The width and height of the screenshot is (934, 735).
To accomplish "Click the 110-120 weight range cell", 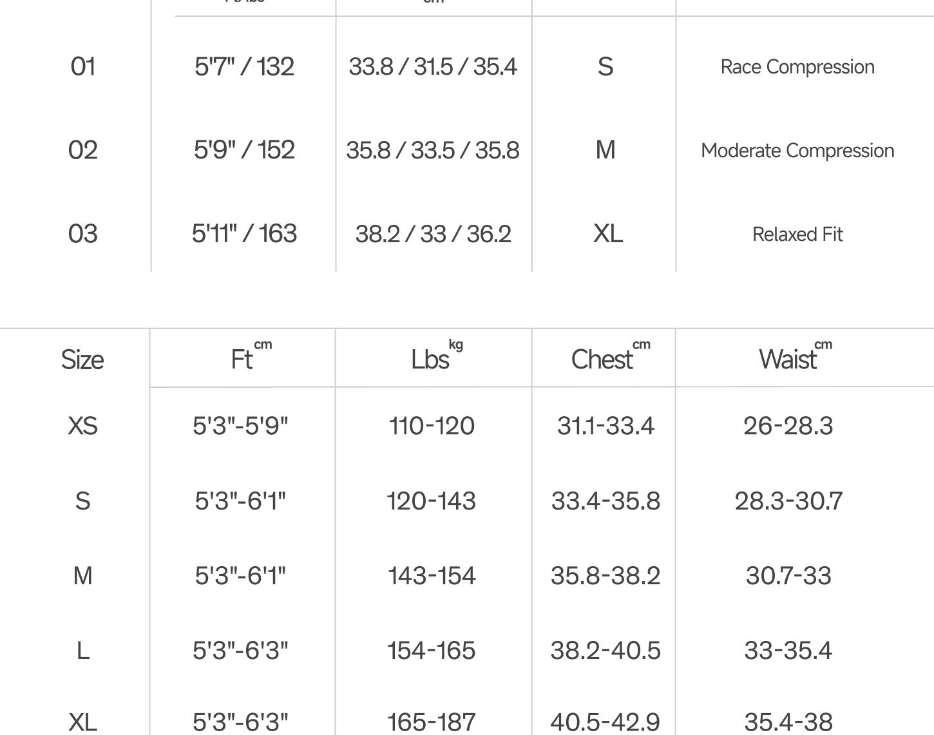I will [432, 426].
